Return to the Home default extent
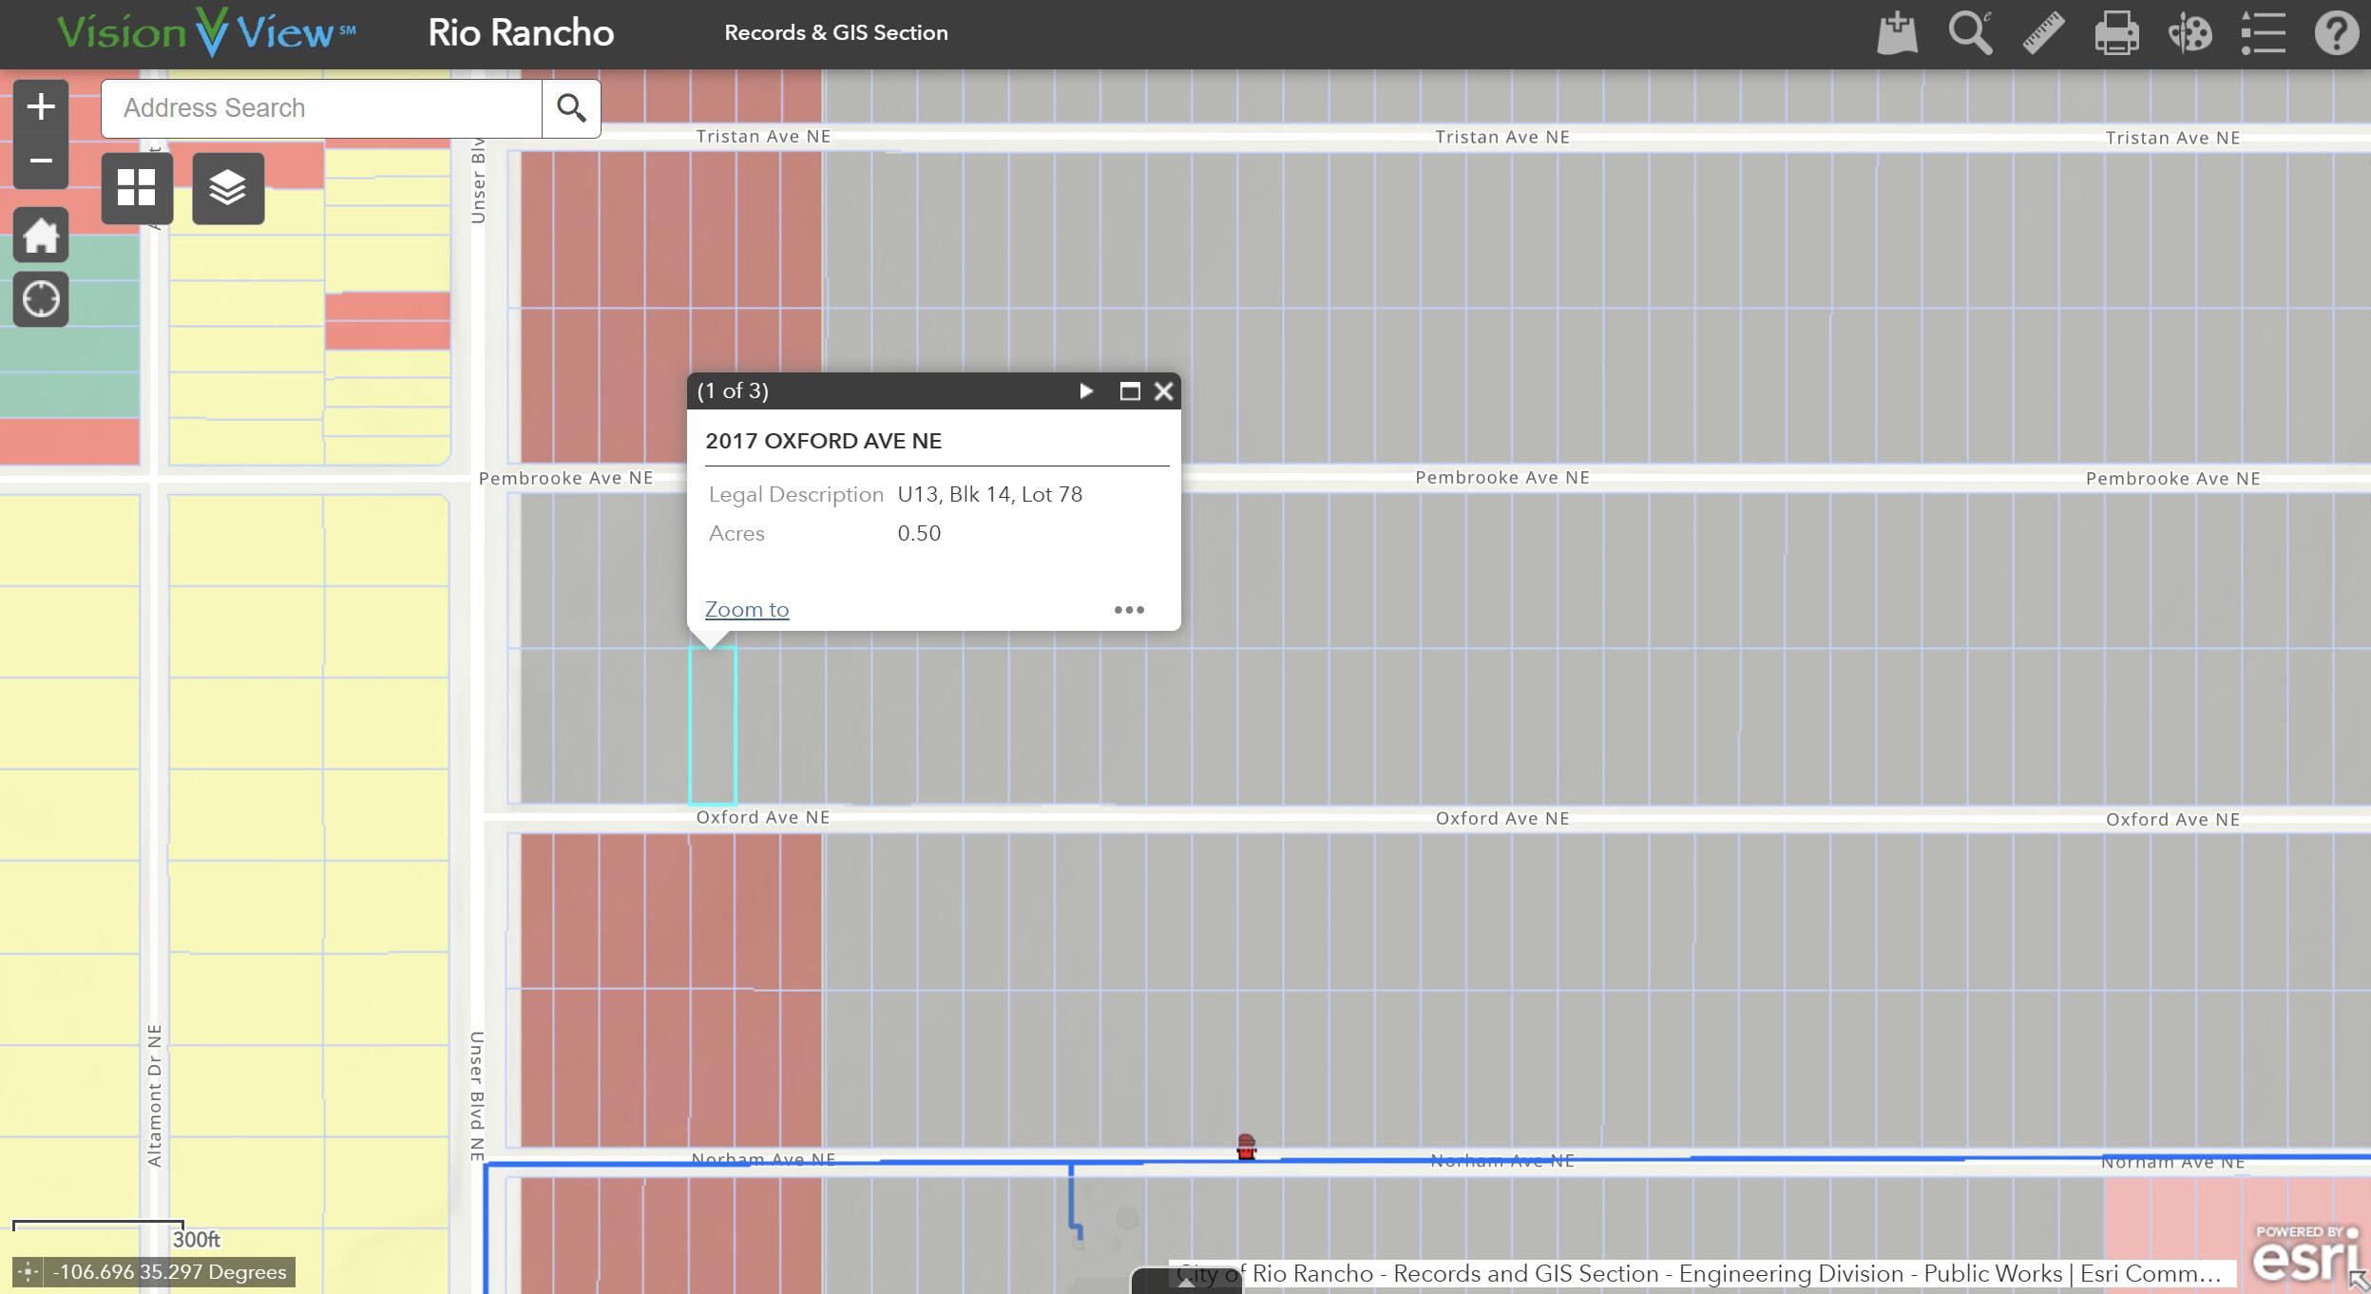The width and height of the screenshot is (2371, 1294). (x=41, y=235)
